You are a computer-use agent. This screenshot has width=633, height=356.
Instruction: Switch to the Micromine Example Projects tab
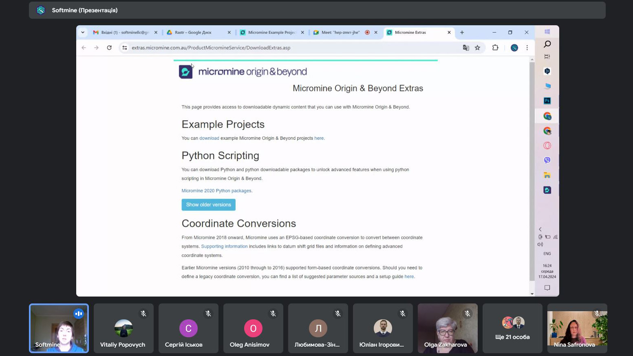click(271, 33)
